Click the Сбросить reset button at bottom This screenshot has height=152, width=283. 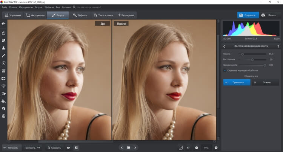coord(54,148)
